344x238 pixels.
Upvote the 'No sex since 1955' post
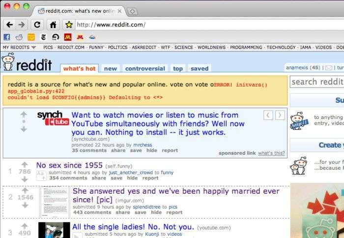(25, 165)
